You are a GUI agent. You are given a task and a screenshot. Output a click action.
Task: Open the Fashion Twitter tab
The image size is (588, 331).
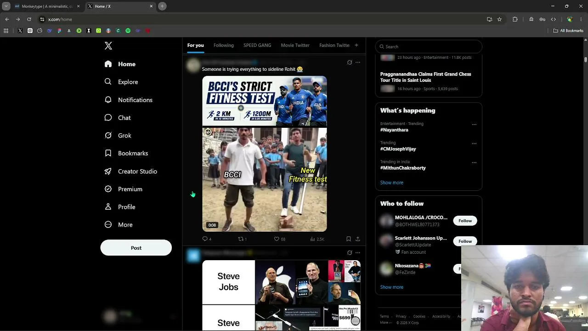tap(334, 45)
